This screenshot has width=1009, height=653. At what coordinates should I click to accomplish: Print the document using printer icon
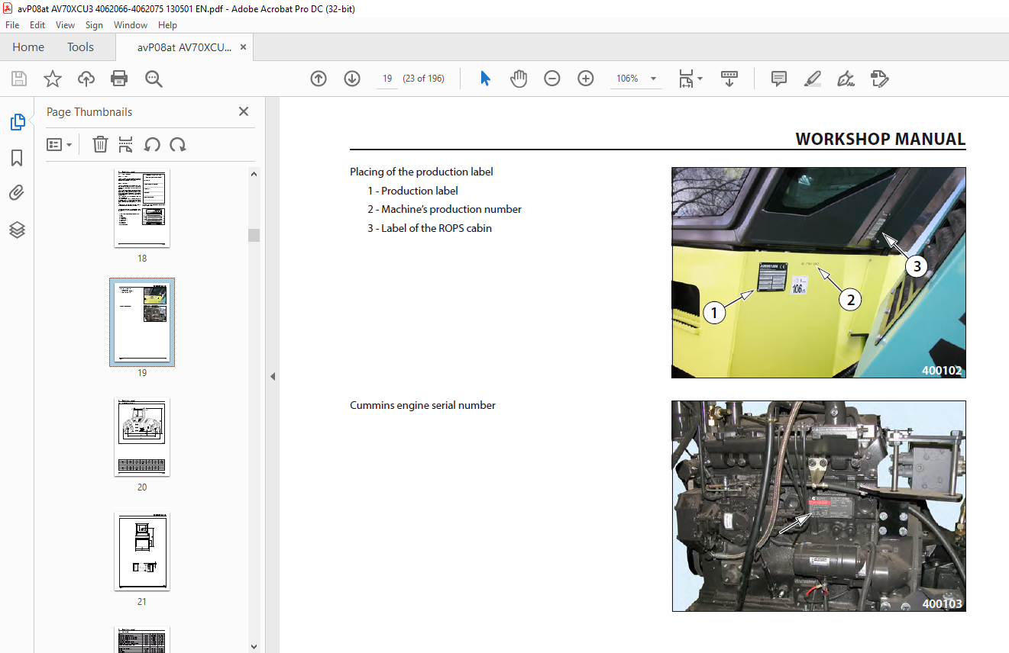pos(119,79)
